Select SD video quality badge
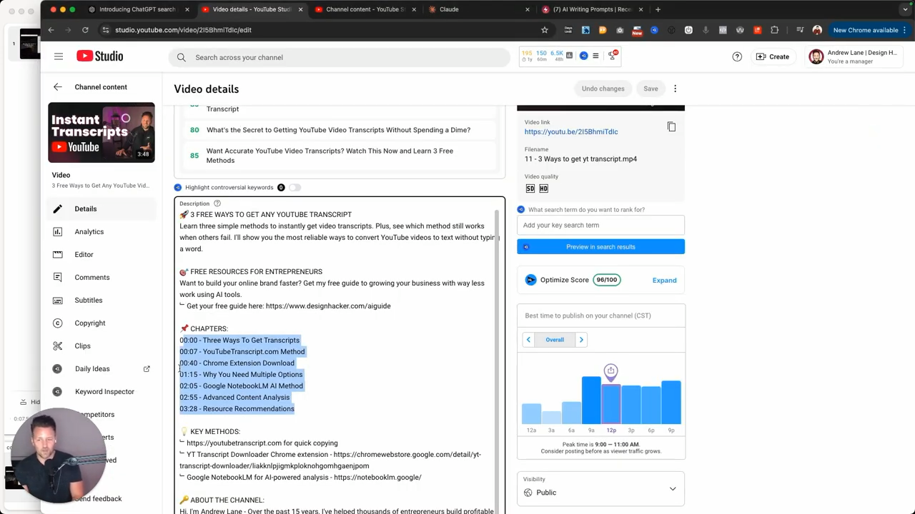Screen dimensions: 915x514 (530, 188)
